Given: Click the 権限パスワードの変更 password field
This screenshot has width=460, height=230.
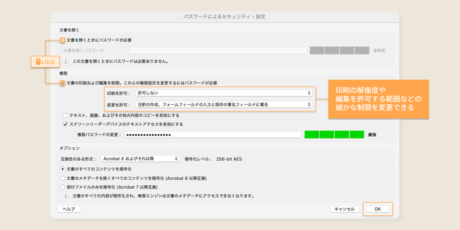Looking at the screenshot, I should coord(213,135).
